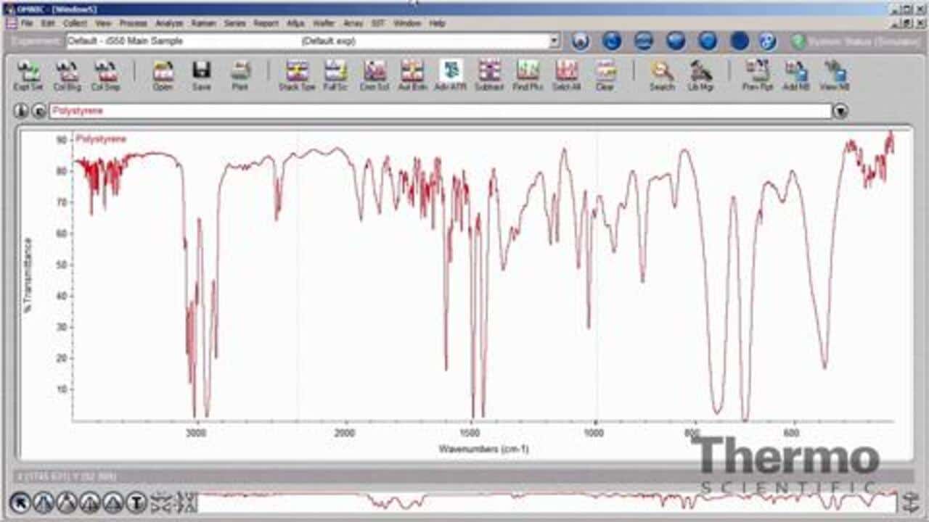Select the text annotation T tool
Viewport: 929px width, 522px height.
coord(136,502)
